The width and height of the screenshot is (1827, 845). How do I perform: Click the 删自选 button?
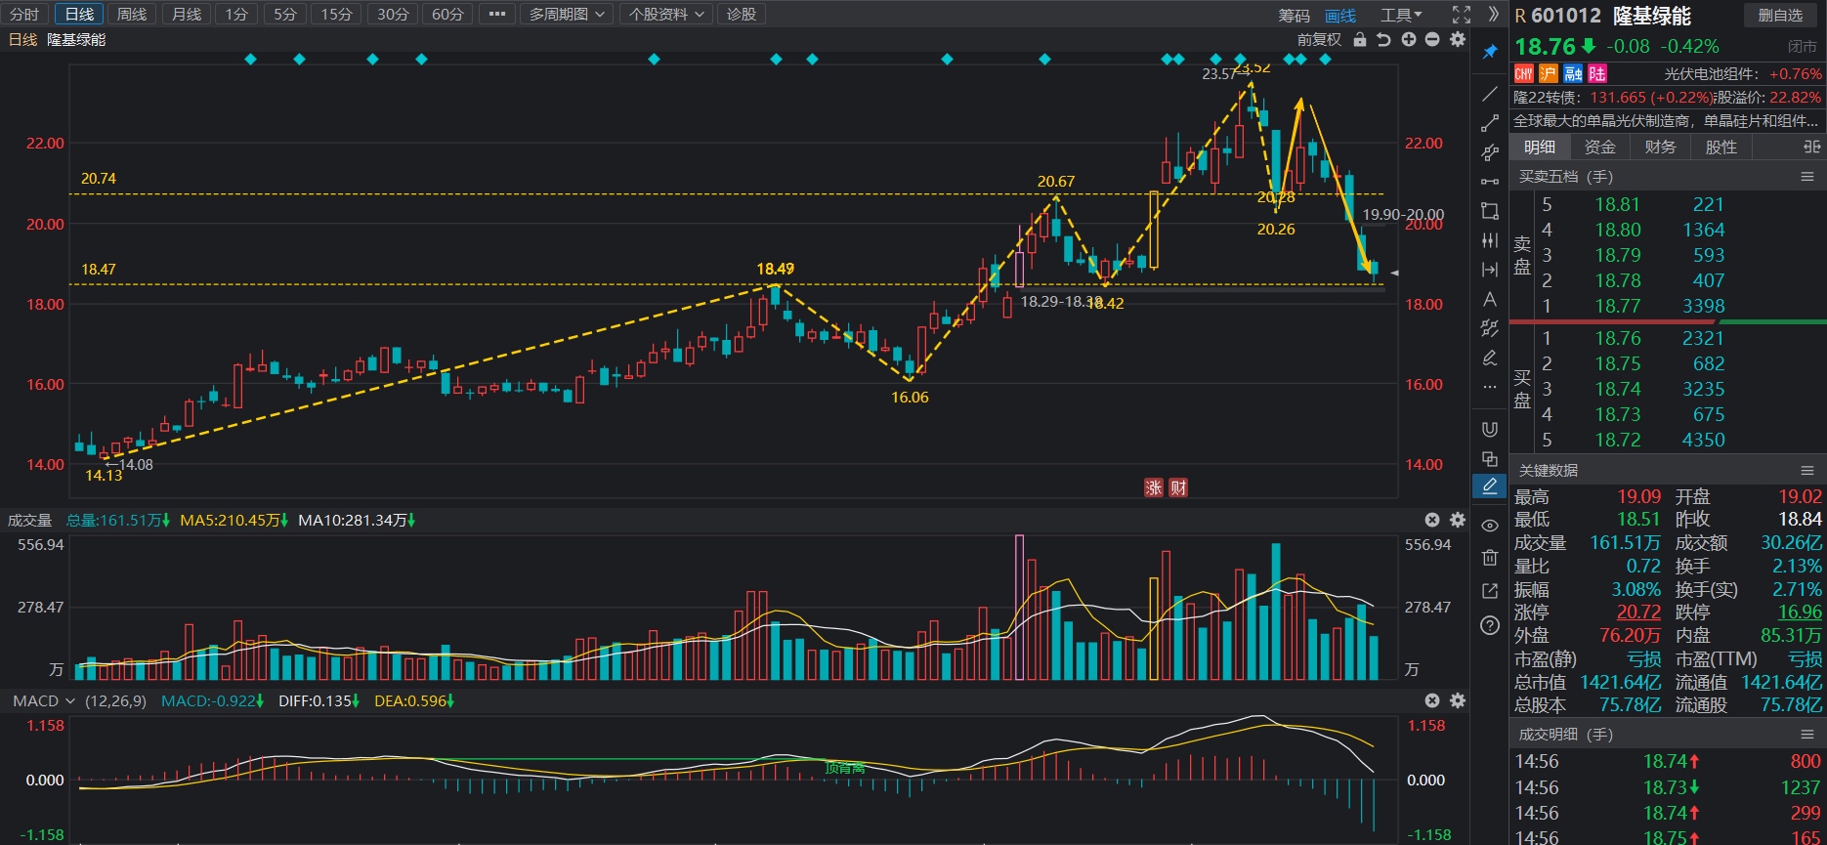pos(1780,15)
